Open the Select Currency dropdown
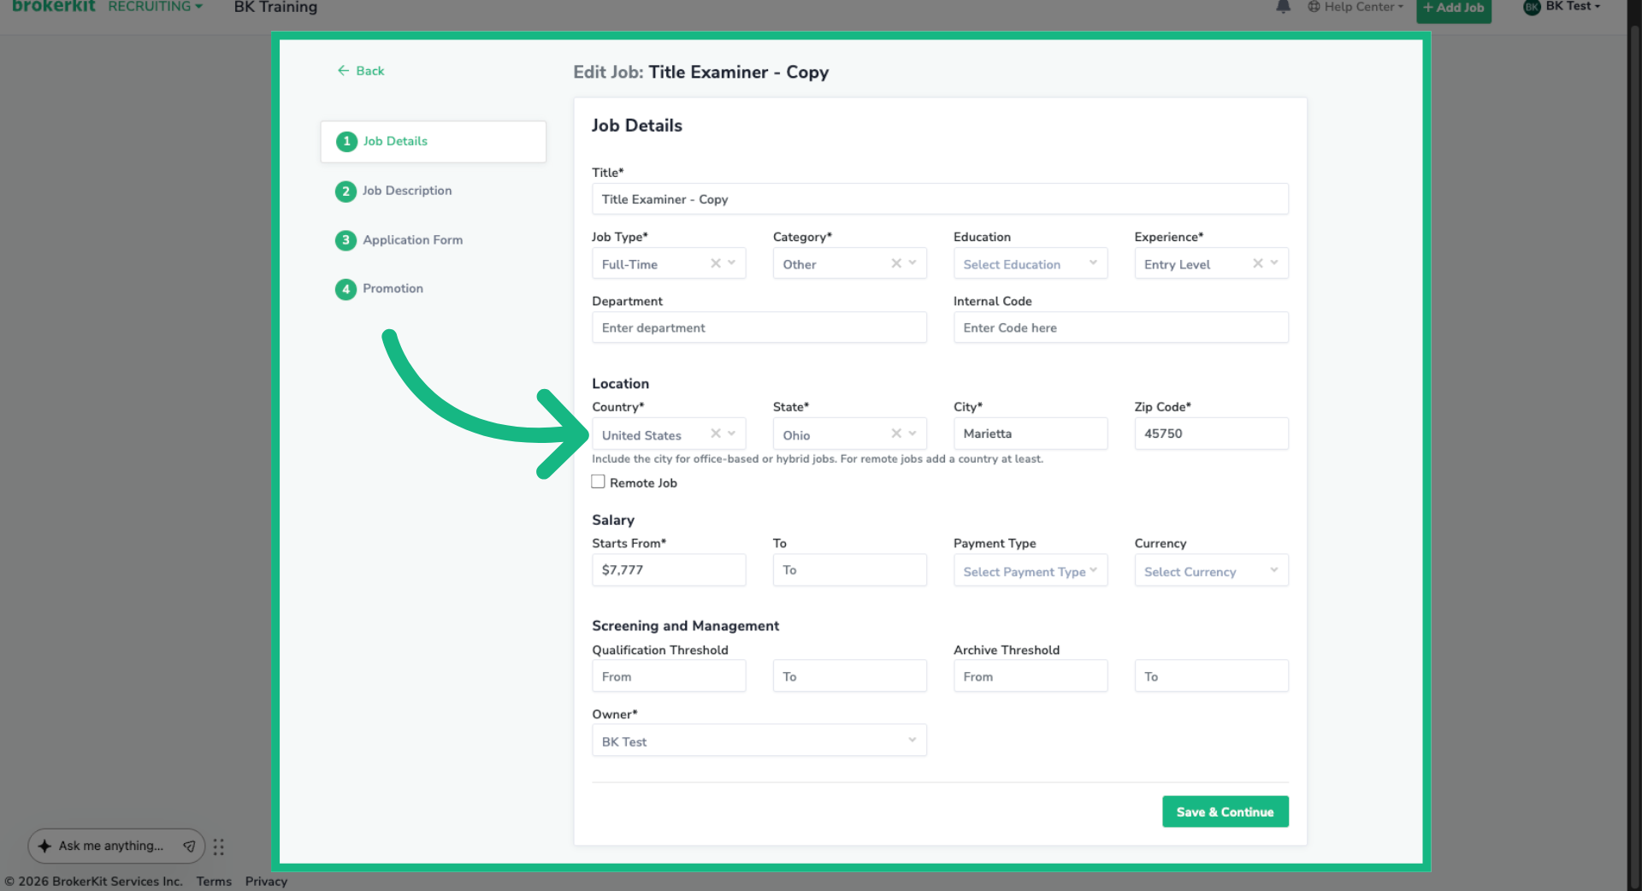This screenshot has width=1642, height=891. point(1211,570)
